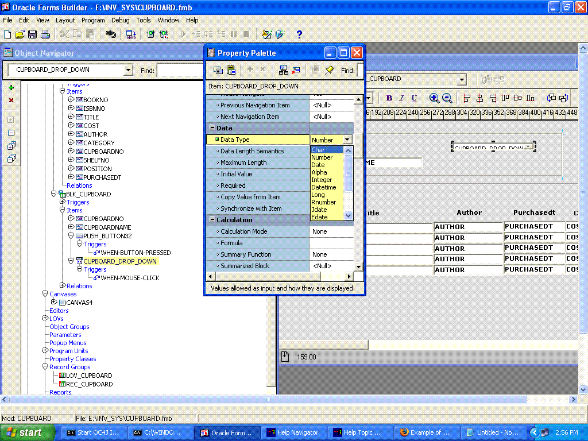Switch to Untitled - Notepad taskbar button
Image resolution: width=588 pixels, height=441 pixels.
[x=493, y=432]
